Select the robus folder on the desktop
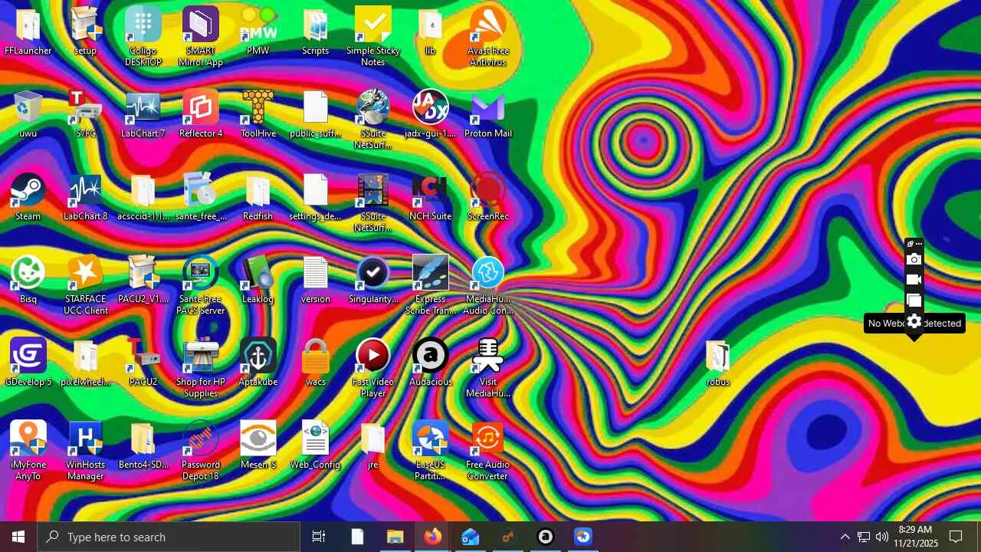This screenshot has height=552, width=981. pyautogui.click(x=718, y=363)
